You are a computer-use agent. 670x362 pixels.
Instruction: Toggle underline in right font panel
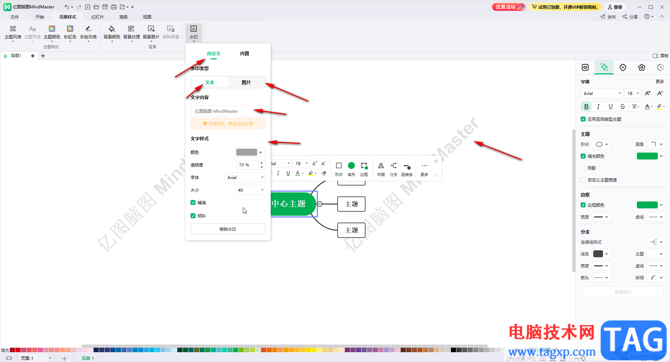click(610, 106)
